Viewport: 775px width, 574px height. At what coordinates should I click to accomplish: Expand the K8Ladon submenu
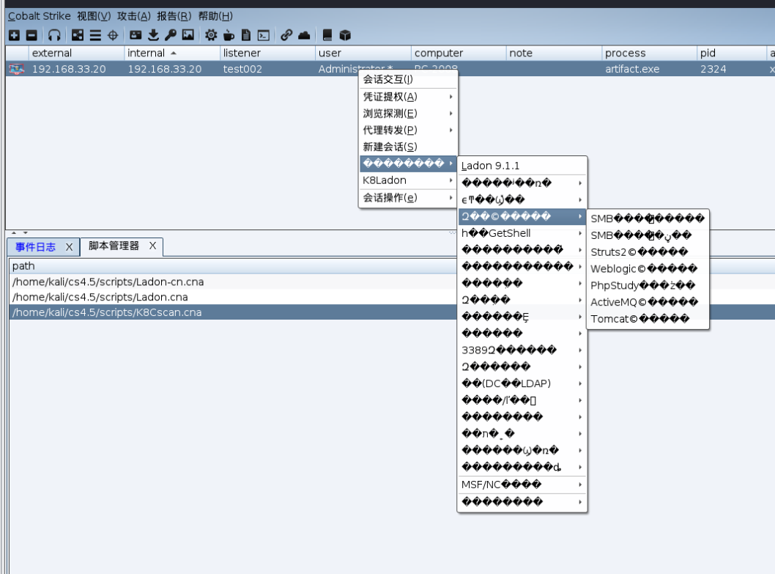click(x=408, y=180)
